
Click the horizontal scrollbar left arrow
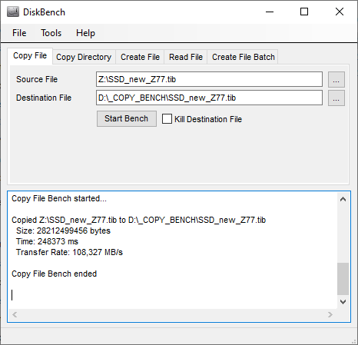coord(15,314)
